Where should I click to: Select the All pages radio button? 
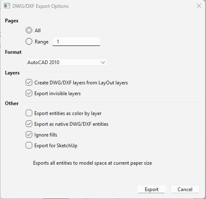29,30
